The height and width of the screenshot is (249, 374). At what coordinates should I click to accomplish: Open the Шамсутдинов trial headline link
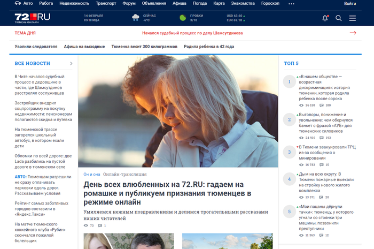192,33
